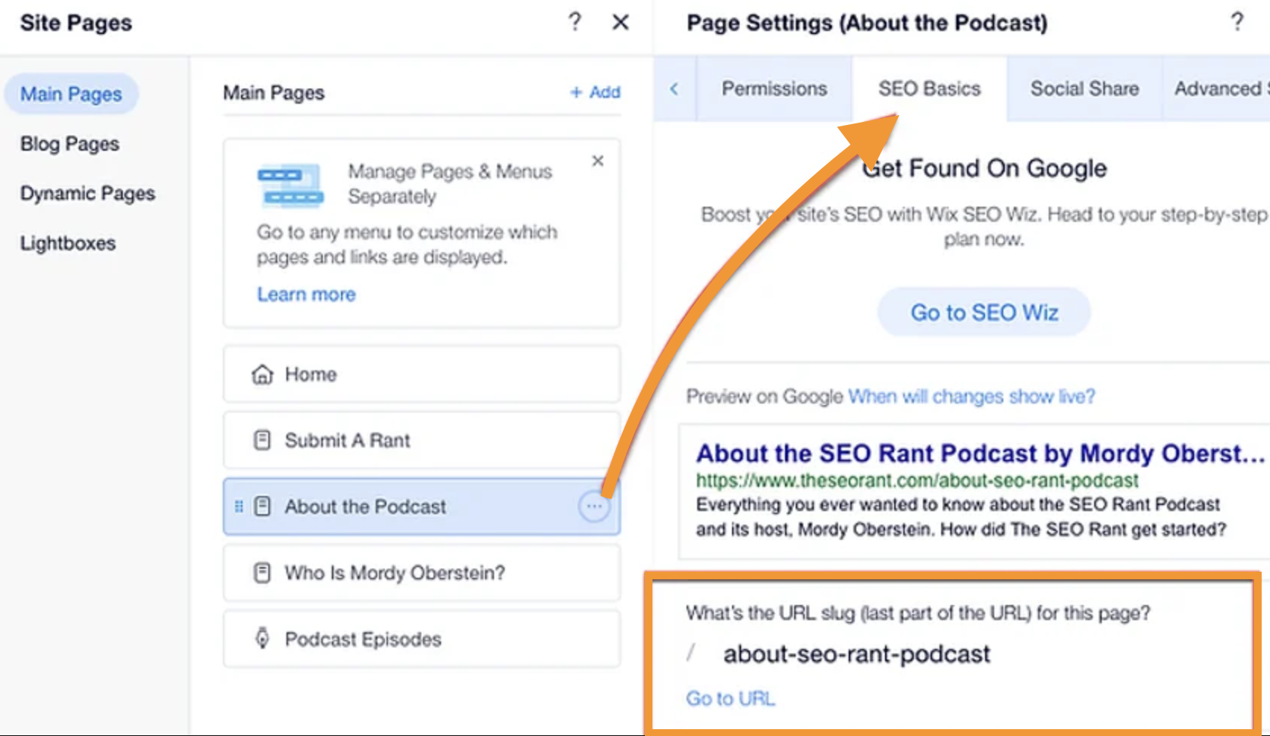
Task: Select the Podcast Episodes page
Action: (422, 638)
